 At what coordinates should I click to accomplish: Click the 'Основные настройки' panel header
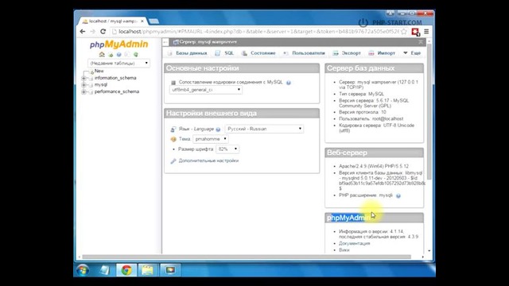tap(242, 68)
